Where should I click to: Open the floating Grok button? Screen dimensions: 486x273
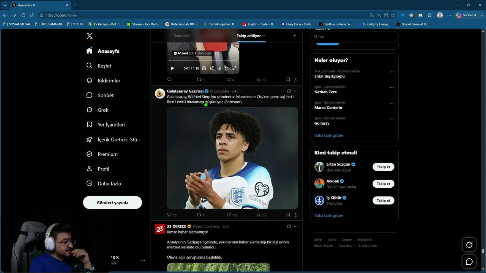[x=469, y=245]
